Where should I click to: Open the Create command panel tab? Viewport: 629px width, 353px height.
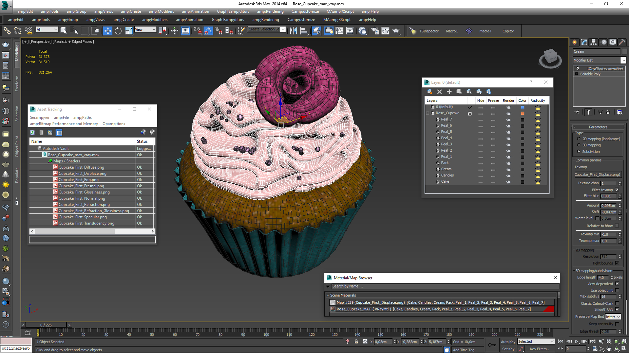click(574, 42)
